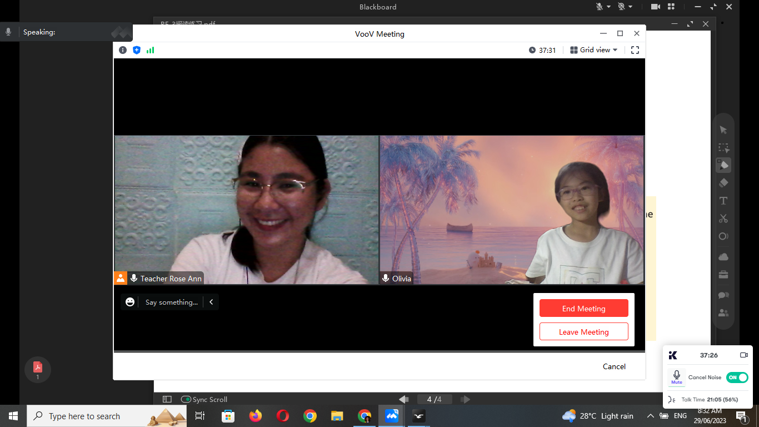Check the green network signal icon
This screenshot has height=427, width=759.
point(151,50)
